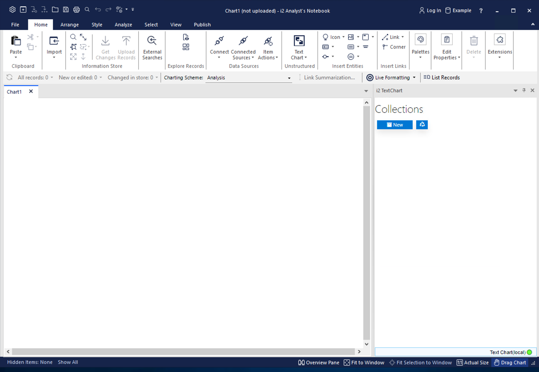Collapse the ribbon with the chevron
Viewport: 539px width, 372px height.
coord(533,24)
